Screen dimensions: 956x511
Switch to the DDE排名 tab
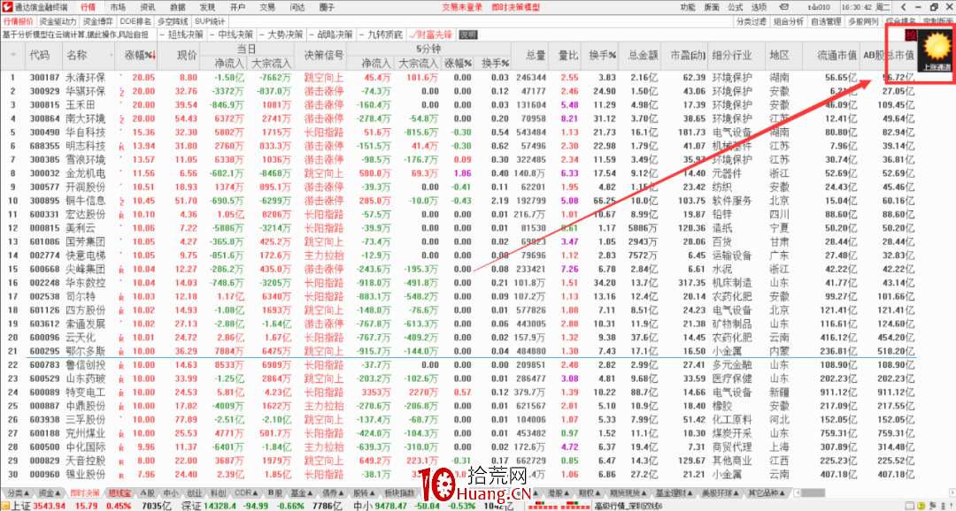135,21
